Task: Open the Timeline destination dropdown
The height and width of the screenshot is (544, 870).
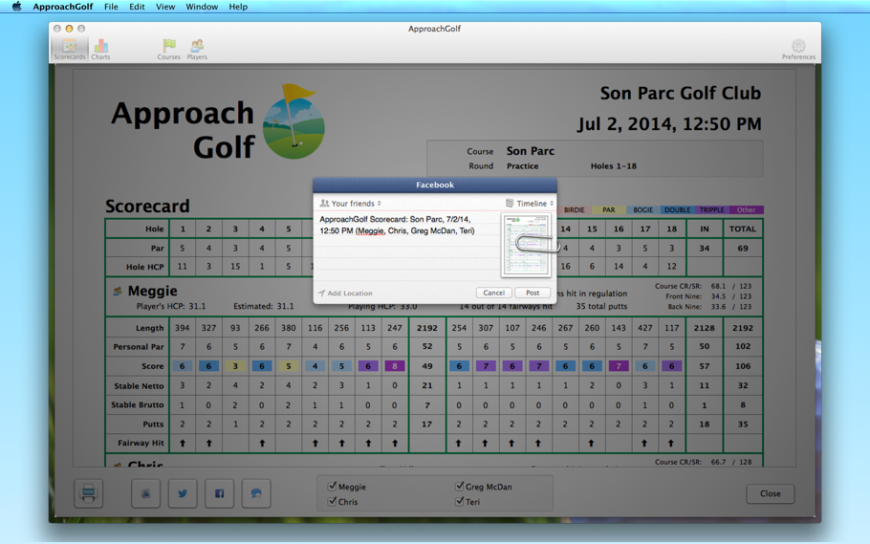Action: click(x=530, y=204)
